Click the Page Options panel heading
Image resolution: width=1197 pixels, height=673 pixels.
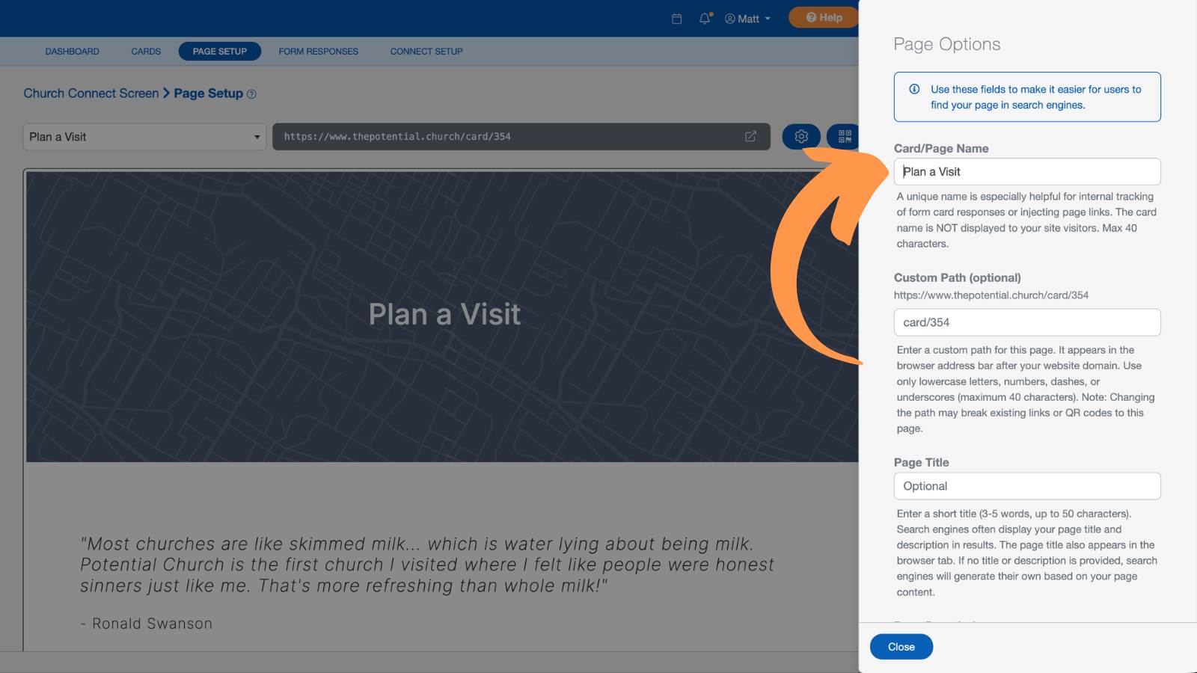click(x=947, y=44)
